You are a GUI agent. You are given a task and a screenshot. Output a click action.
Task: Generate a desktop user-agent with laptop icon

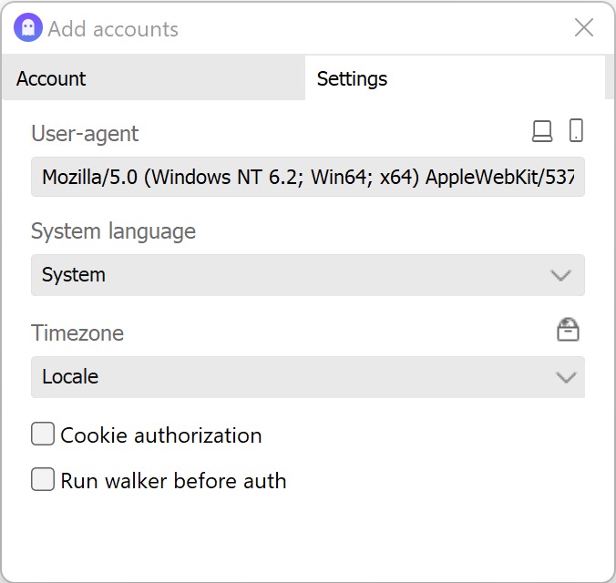point(542,132)
